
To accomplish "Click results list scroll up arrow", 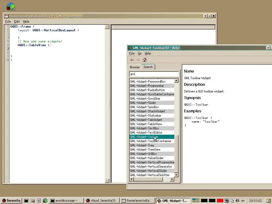I will [x=176, y=80].
